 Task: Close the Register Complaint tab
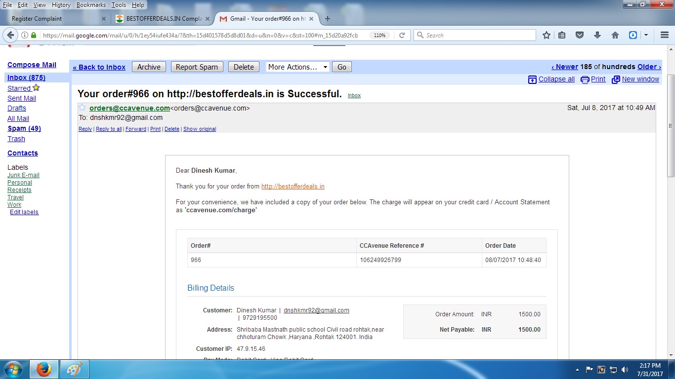[x=104, y=19]
